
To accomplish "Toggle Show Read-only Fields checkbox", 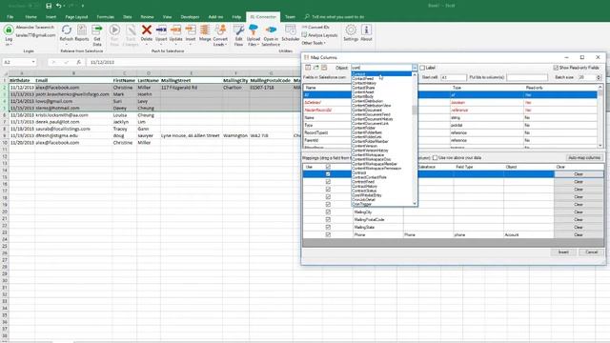I will pyautogui.click(x=556, y=68).
